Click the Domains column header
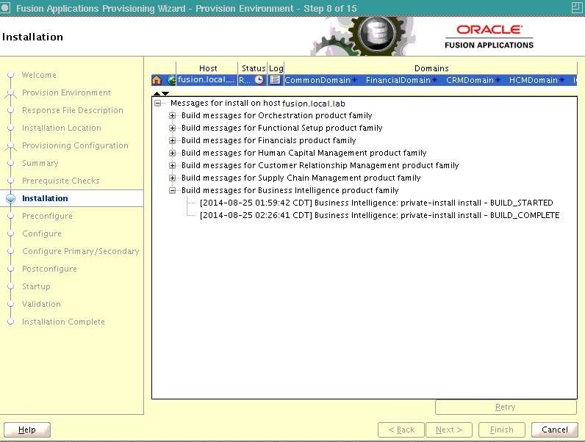 (x=431, y=68)
